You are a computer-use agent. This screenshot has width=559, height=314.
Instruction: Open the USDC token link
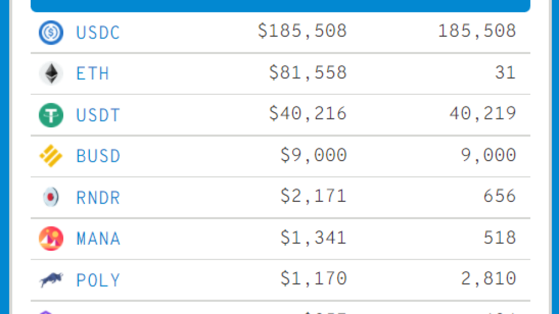coord(98,33)
